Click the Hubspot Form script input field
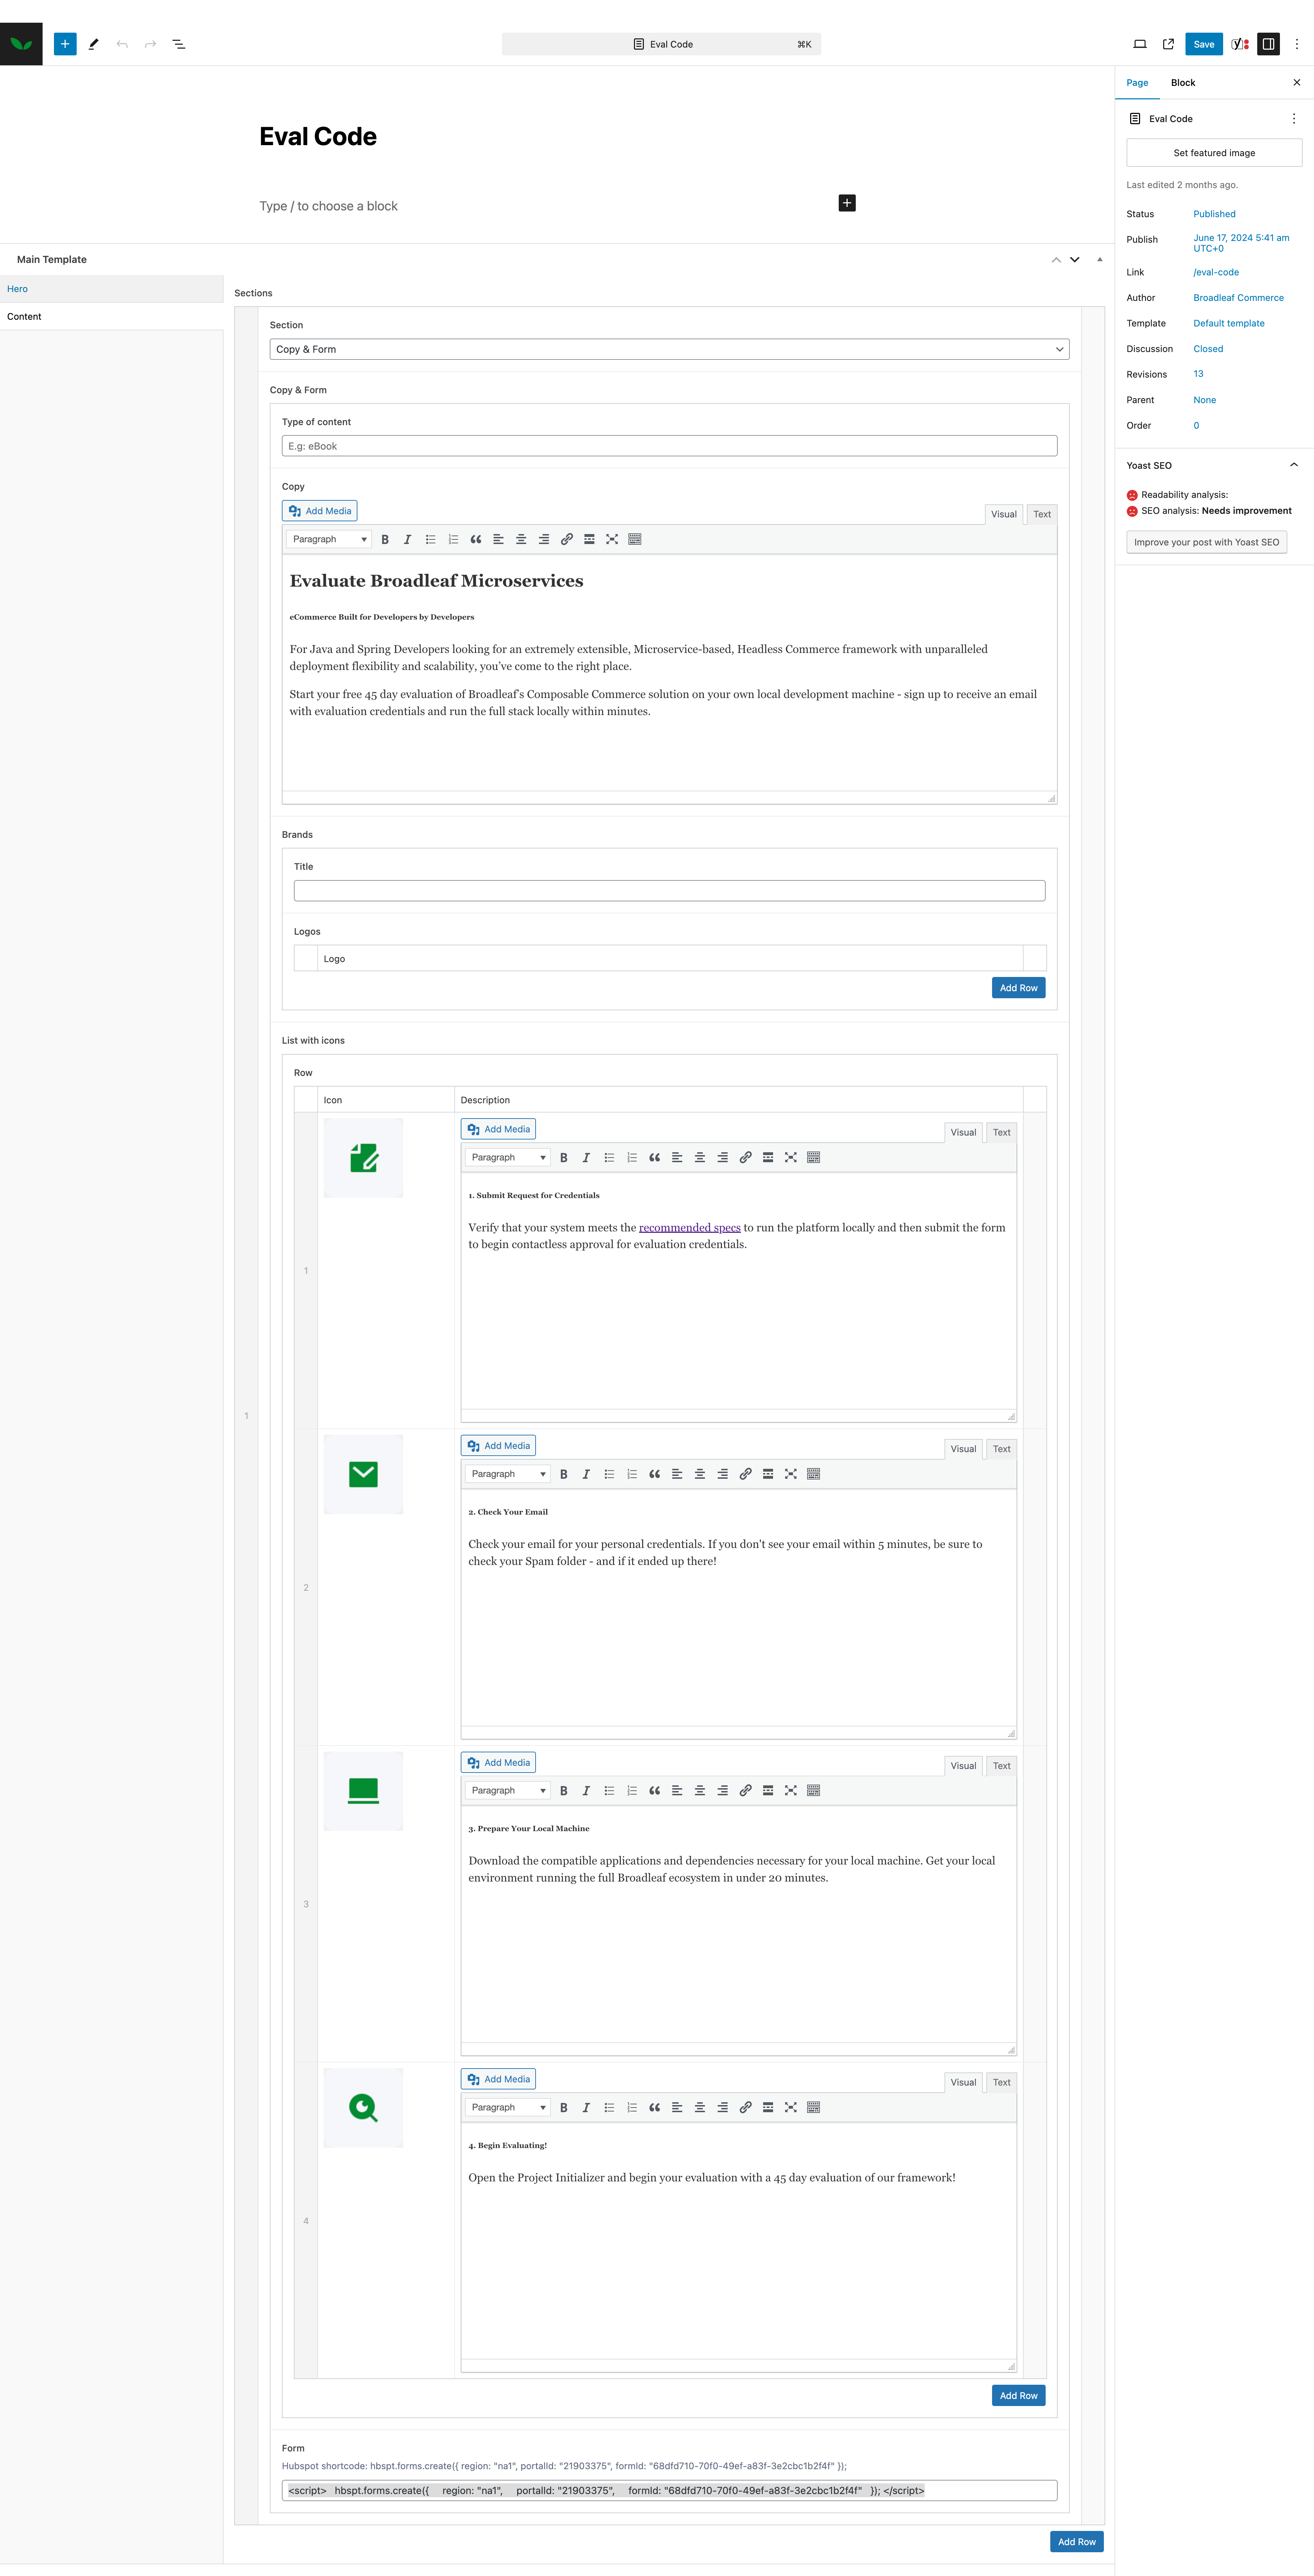Screen dimensions: 1314x2576 coord(669,2491)
